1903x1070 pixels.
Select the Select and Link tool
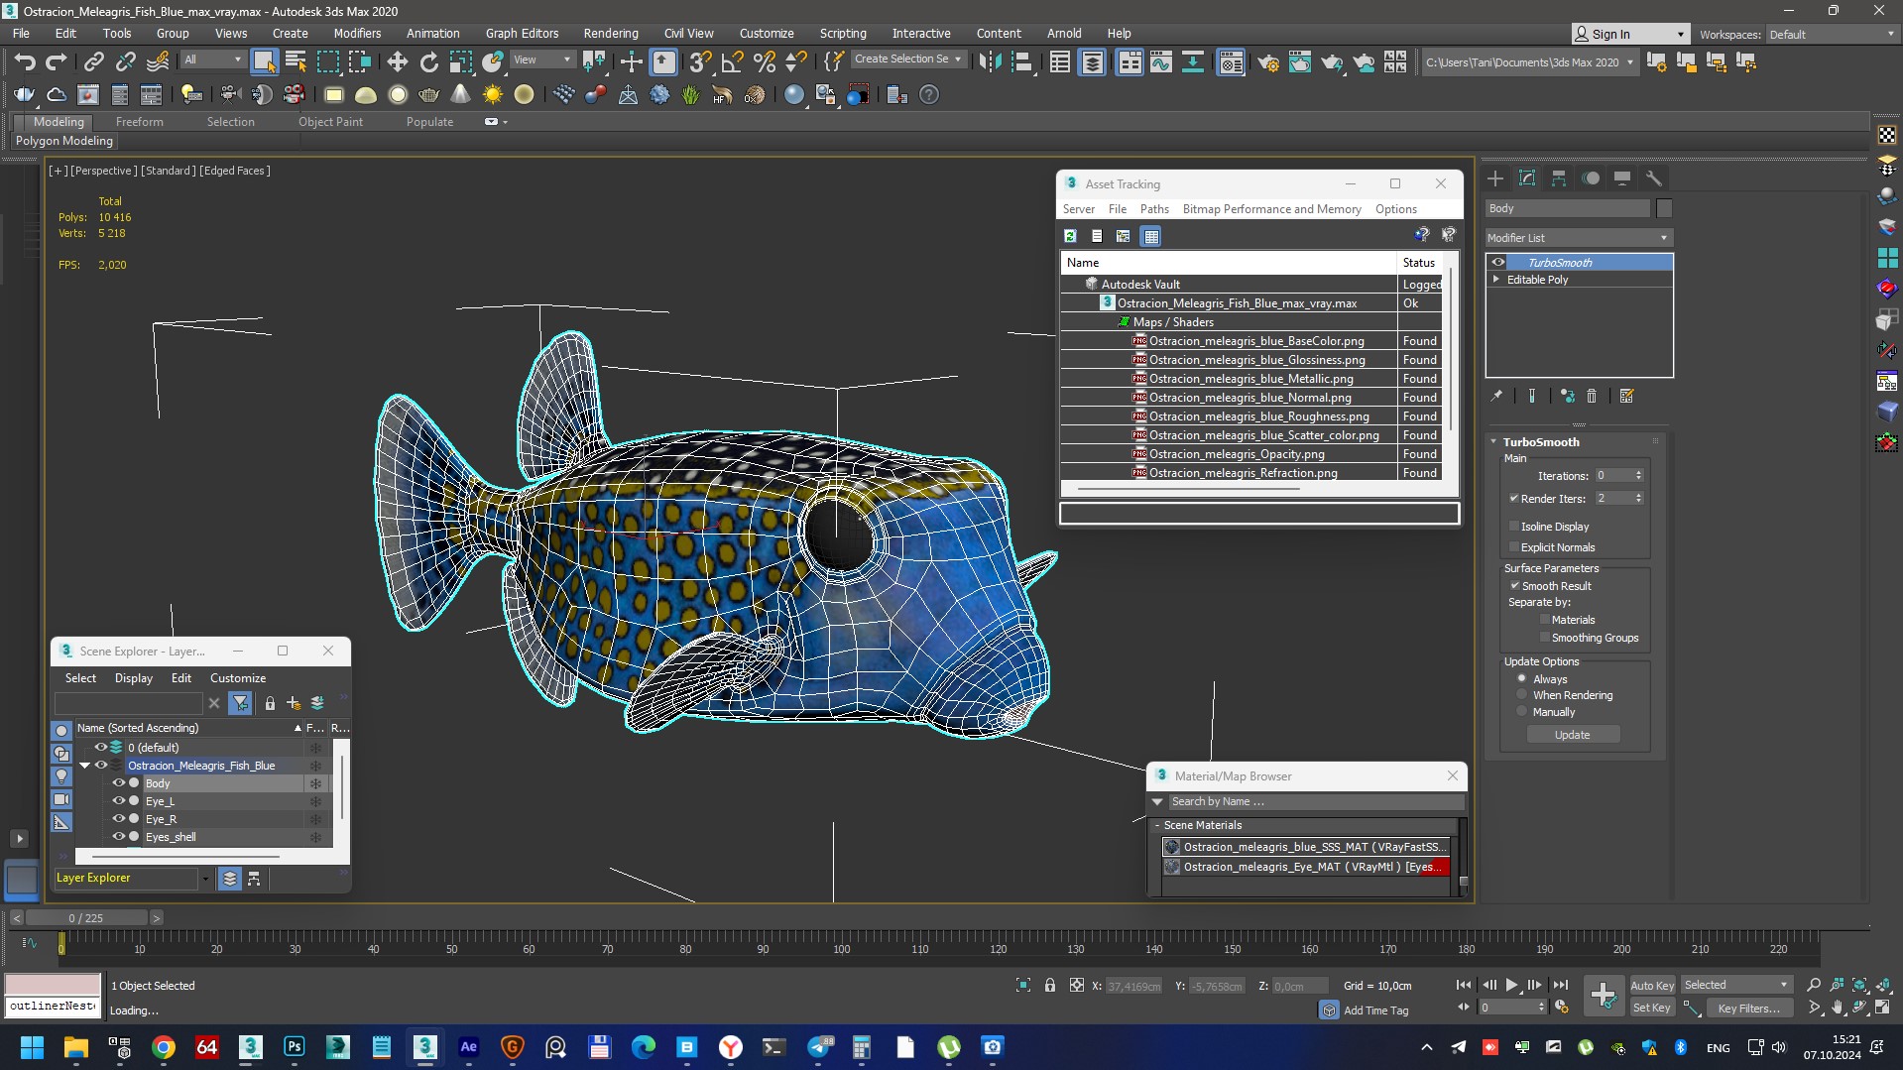coord(93,62)
